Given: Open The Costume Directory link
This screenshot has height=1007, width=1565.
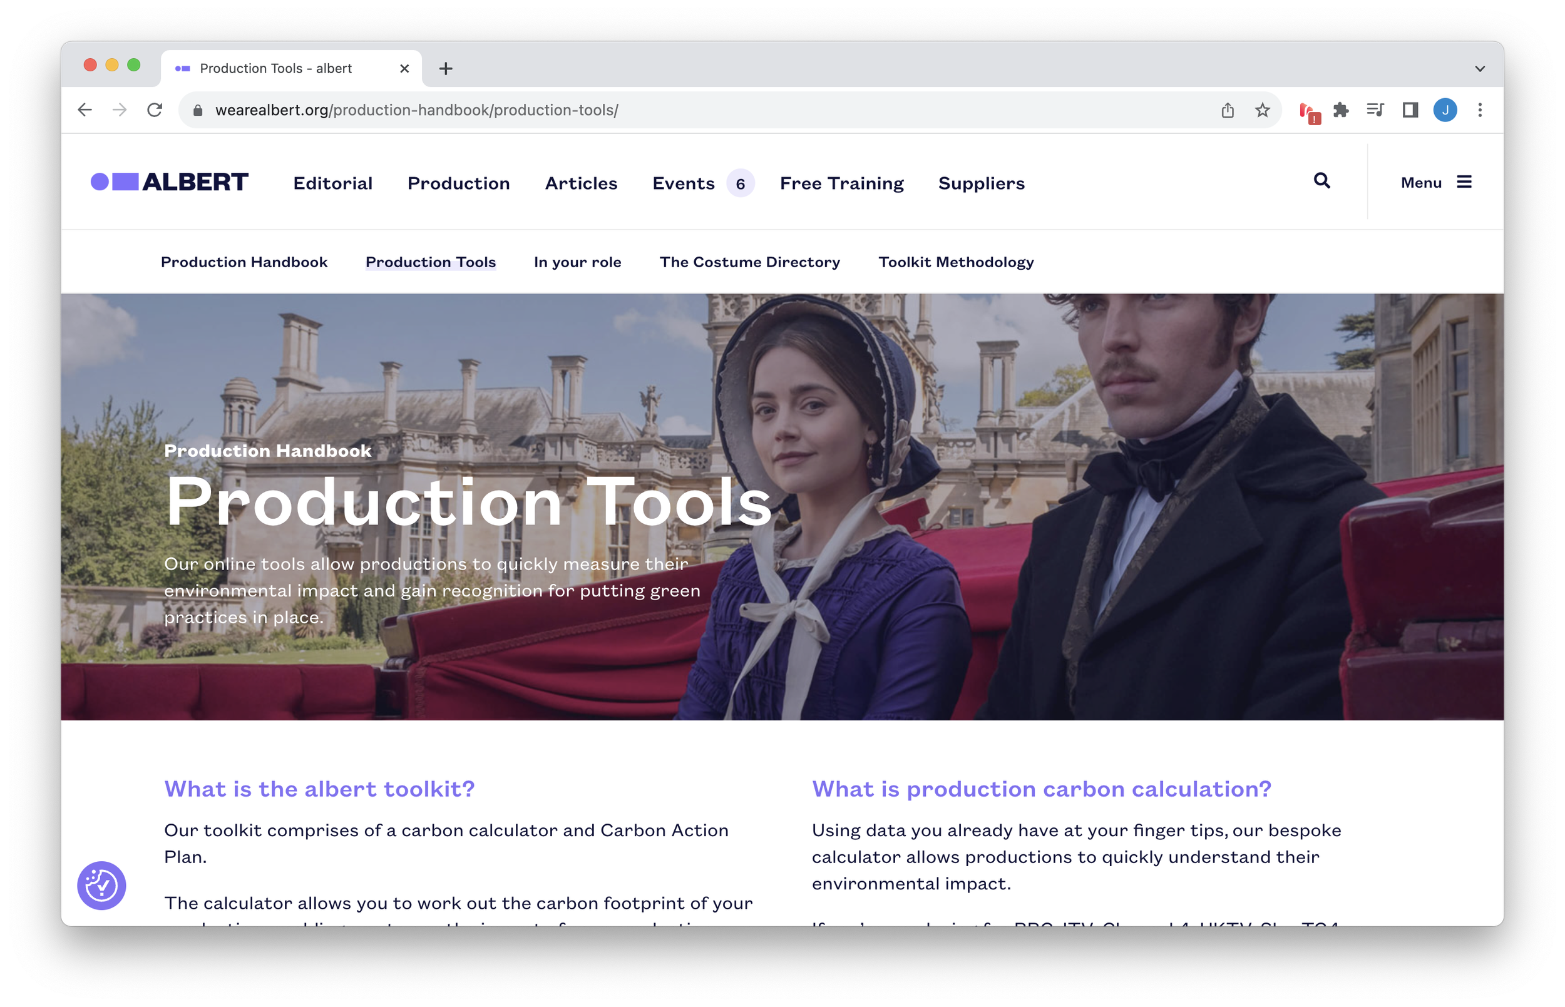Looking at the screenshot, I should point(749,262).
